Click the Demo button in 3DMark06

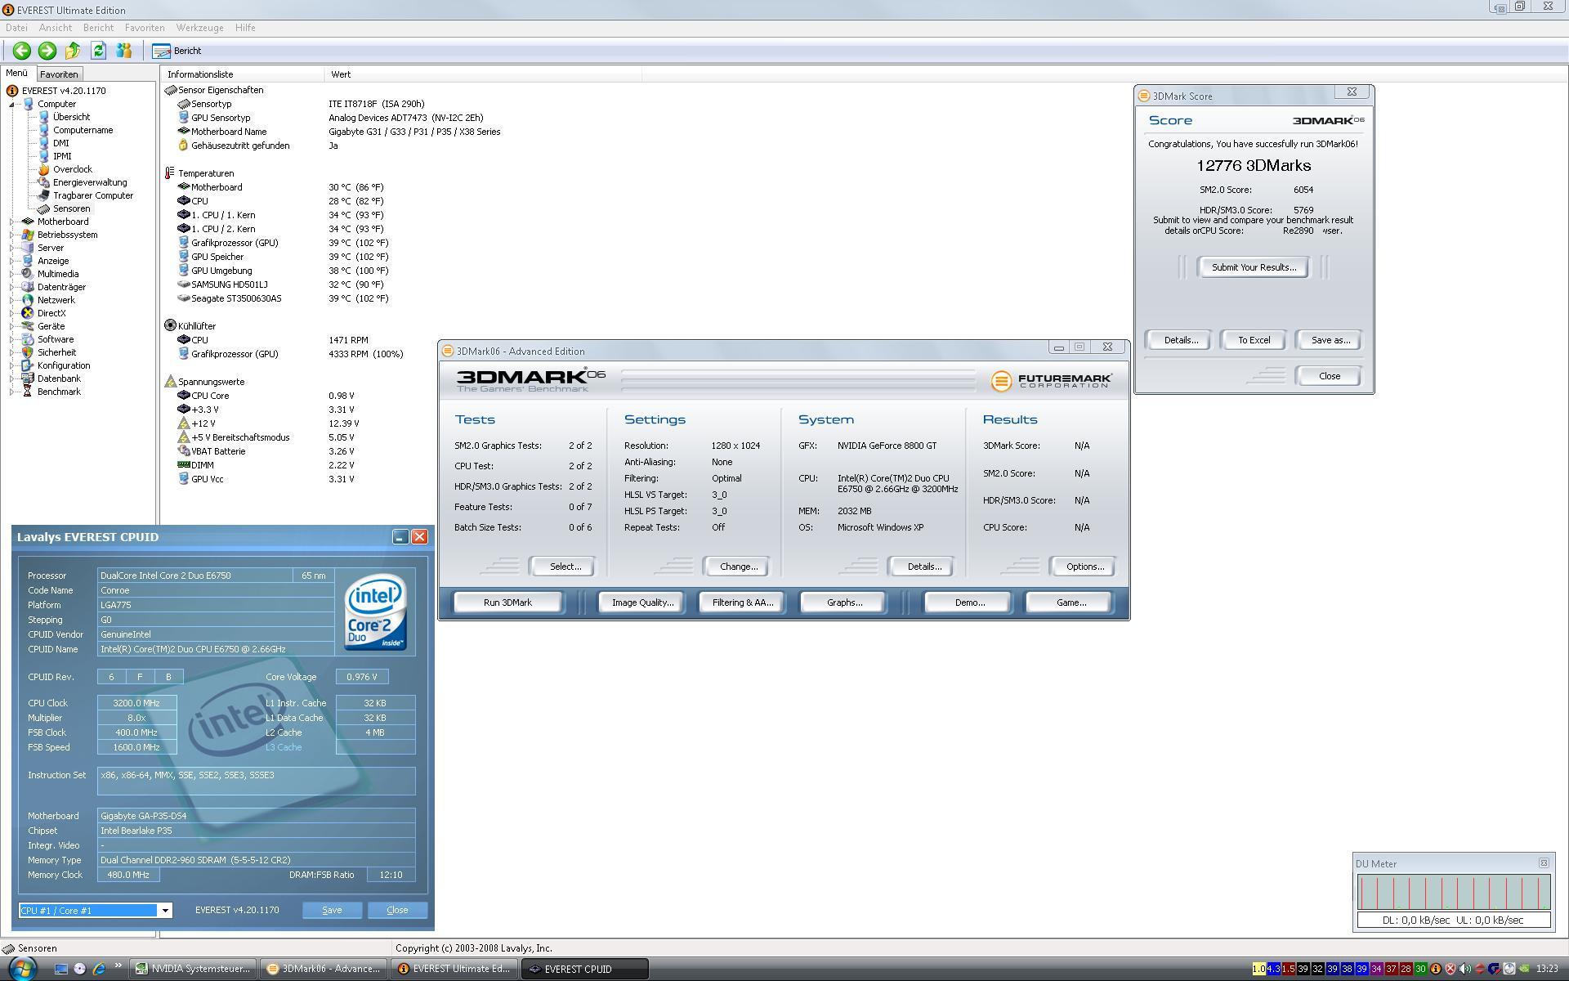(969, 602)
